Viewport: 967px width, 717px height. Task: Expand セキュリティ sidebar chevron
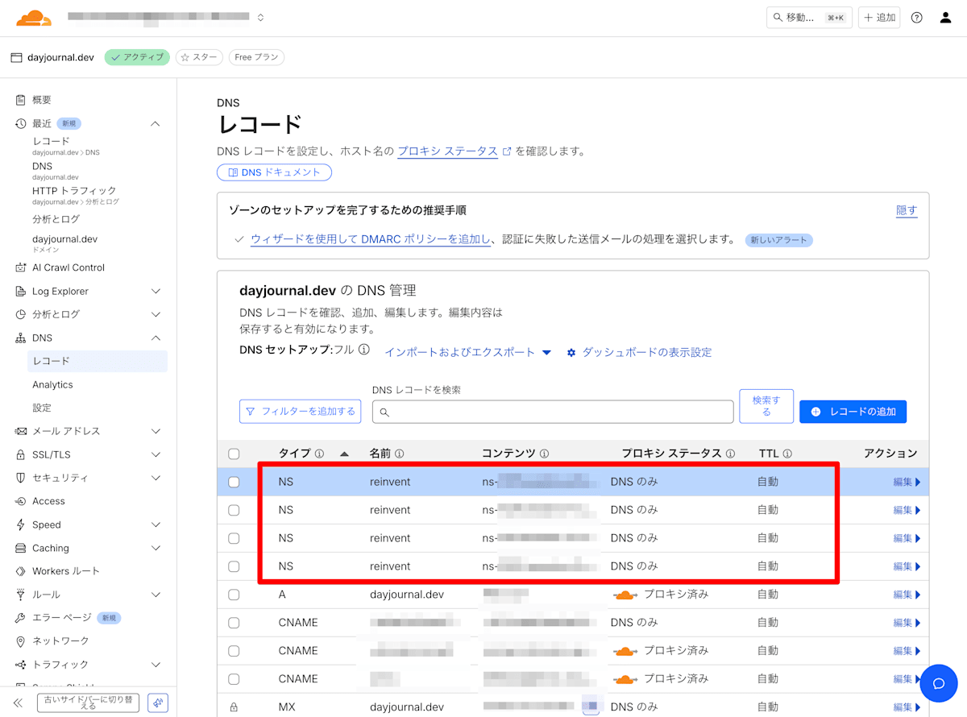click(x=156, y=478)
